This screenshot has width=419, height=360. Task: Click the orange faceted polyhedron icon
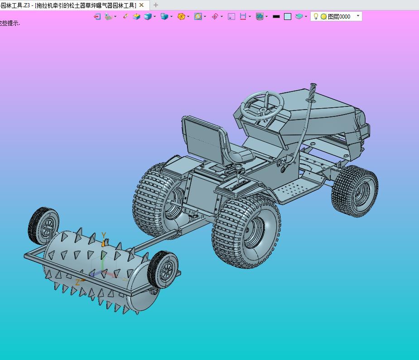tap(181, 17)
